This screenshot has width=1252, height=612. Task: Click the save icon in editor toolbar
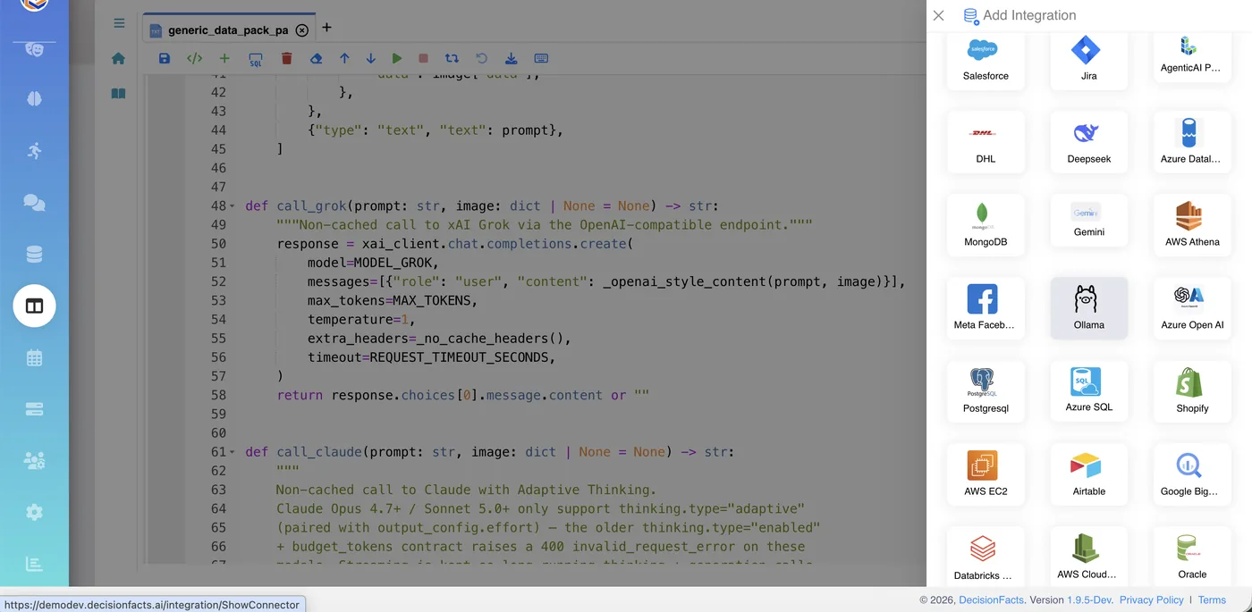click(x=165, y=58)
